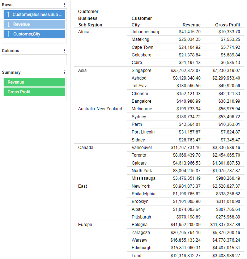Image resolution: width=247 pixels, height=259 pixels.
Task: Click the empty Columns drop area
Action: tap(34, 60)
